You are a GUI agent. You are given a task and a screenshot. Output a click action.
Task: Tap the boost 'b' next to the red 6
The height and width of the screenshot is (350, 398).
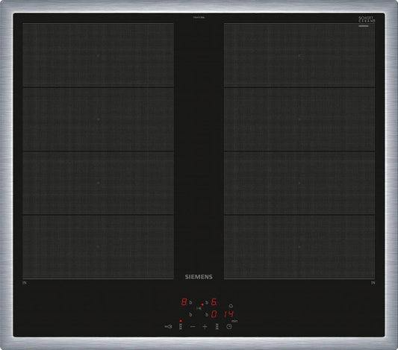pos(207,302)
